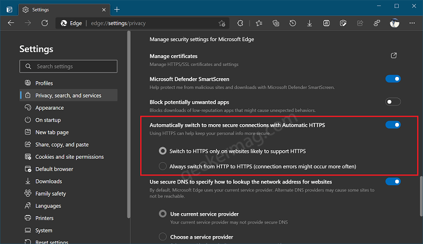Open the Share toolbar icon
This screenshot has height=244, width=423.
pyautogui.click(x=360, y=23)
